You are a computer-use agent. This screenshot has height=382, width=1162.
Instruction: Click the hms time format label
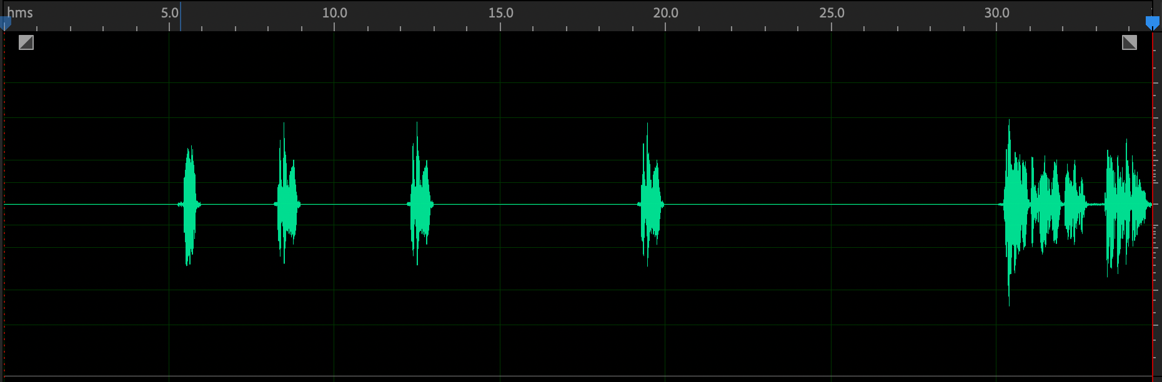tap(20, 12)
